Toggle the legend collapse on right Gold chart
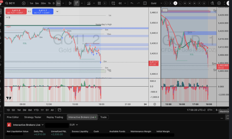This screenshot has height=139, width=232. pyautogui.click(x=165, y=10)
